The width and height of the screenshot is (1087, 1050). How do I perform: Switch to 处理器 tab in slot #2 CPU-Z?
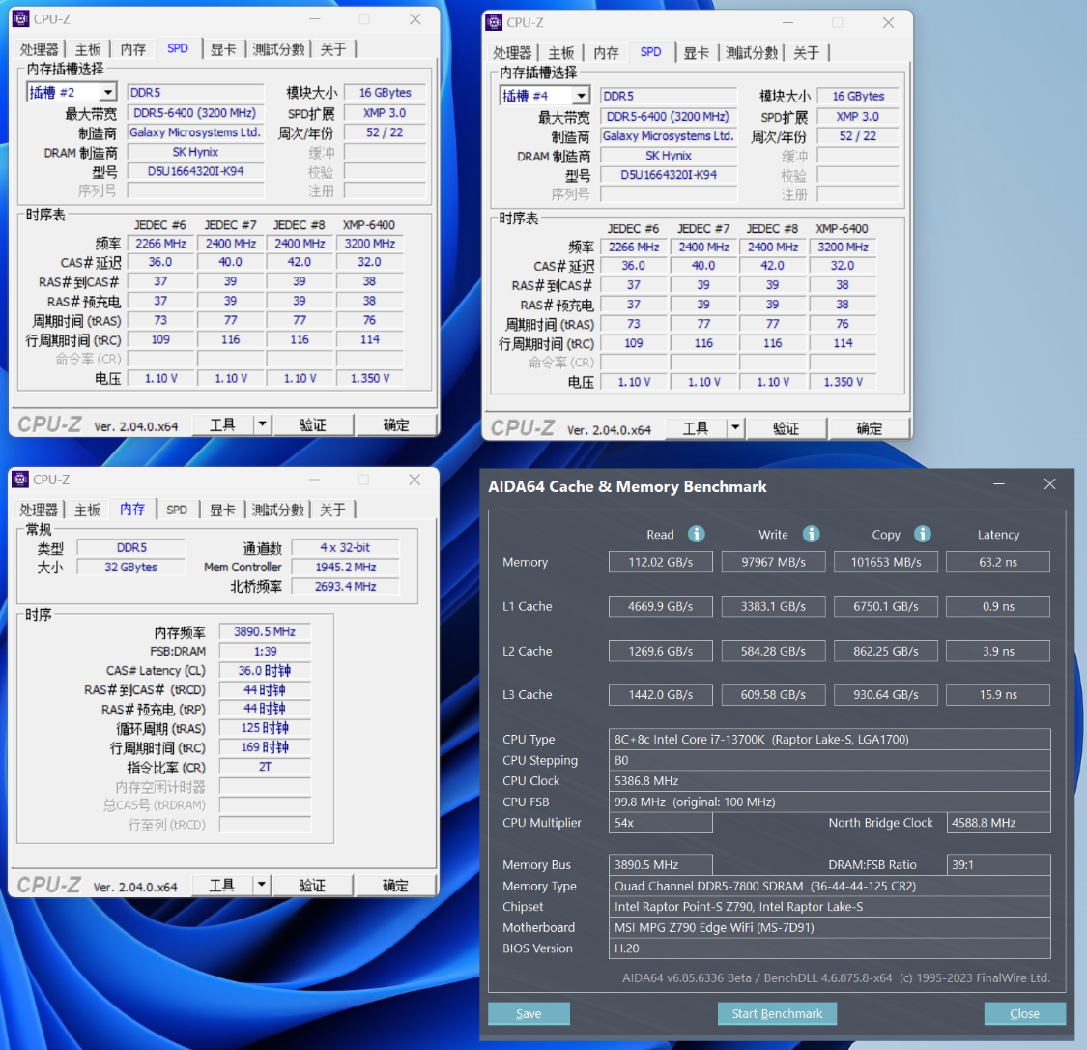point(39,49)
